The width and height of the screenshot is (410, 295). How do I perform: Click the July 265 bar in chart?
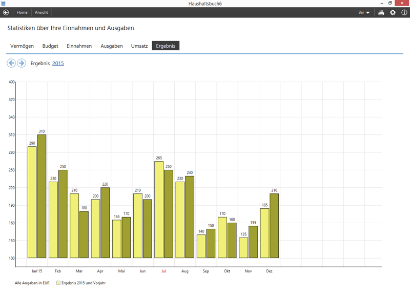click(x=159, y=210)
